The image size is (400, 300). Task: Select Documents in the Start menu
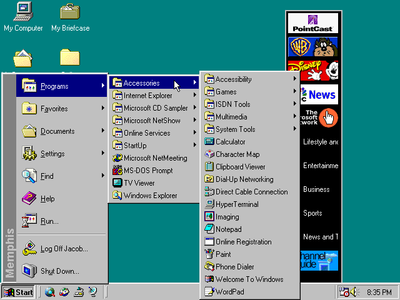[x=61, y=131]
